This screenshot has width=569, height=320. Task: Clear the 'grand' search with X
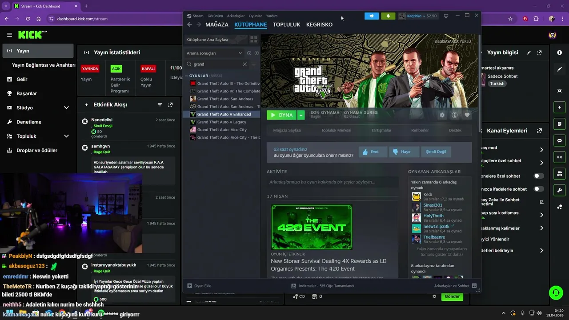pyautogui.click(x=244, y=64)
